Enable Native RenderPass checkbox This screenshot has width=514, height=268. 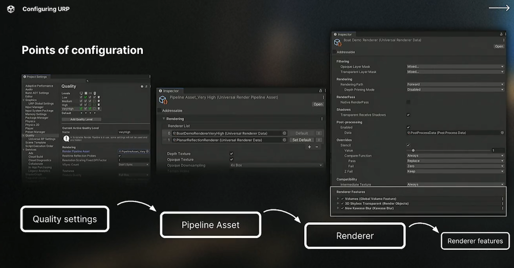tap(408, 102)
